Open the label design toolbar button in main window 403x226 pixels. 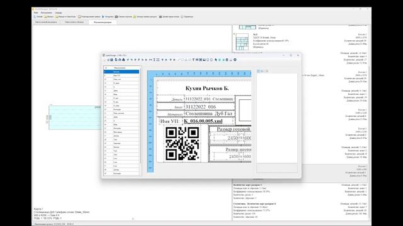point(169,17)
